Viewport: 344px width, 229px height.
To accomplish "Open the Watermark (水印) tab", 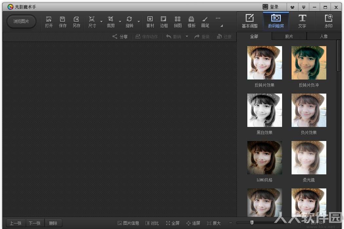I will coord(328,21).
